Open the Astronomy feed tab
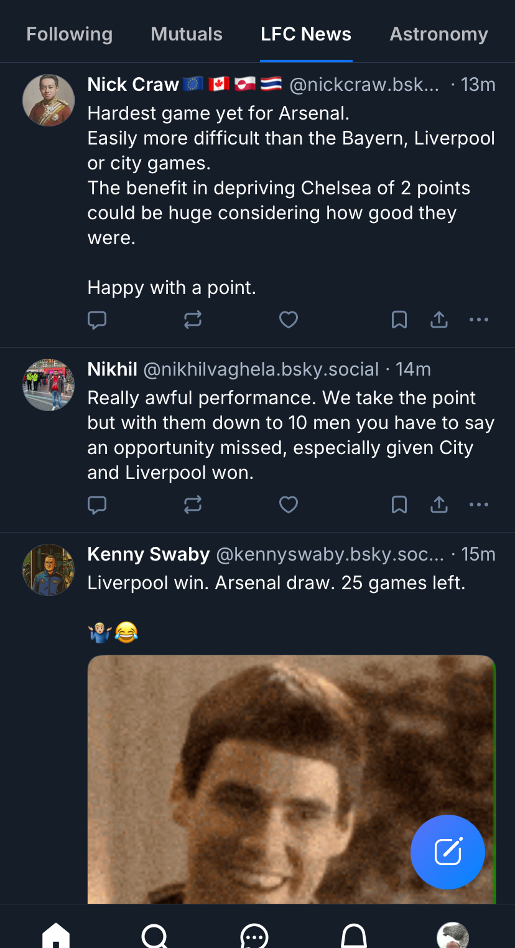515x948 pixels. coord(438,34)
